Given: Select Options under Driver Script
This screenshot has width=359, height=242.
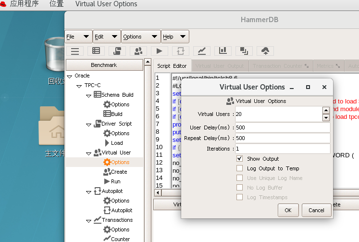Looking at the screenshot, I should [116, 133].
